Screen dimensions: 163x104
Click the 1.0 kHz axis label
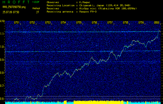point(2,47)
